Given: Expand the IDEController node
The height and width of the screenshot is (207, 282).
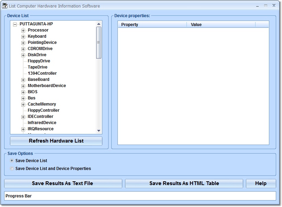Looking at the screenshot, I should tap(23, 117).
